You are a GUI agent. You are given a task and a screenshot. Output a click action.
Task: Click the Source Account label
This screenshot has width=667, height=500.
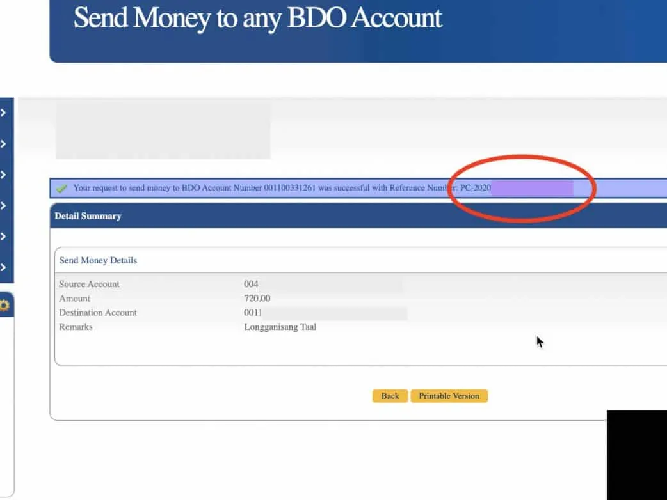coord(89,285)
